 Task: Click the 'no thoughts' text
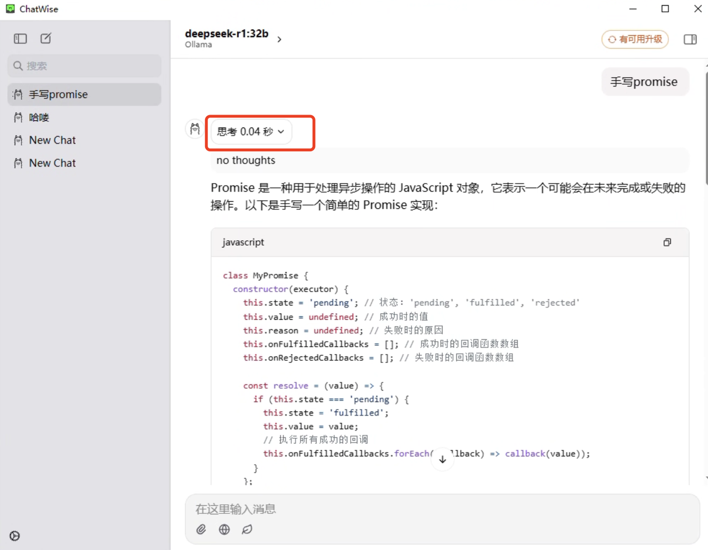pos(246,160)
